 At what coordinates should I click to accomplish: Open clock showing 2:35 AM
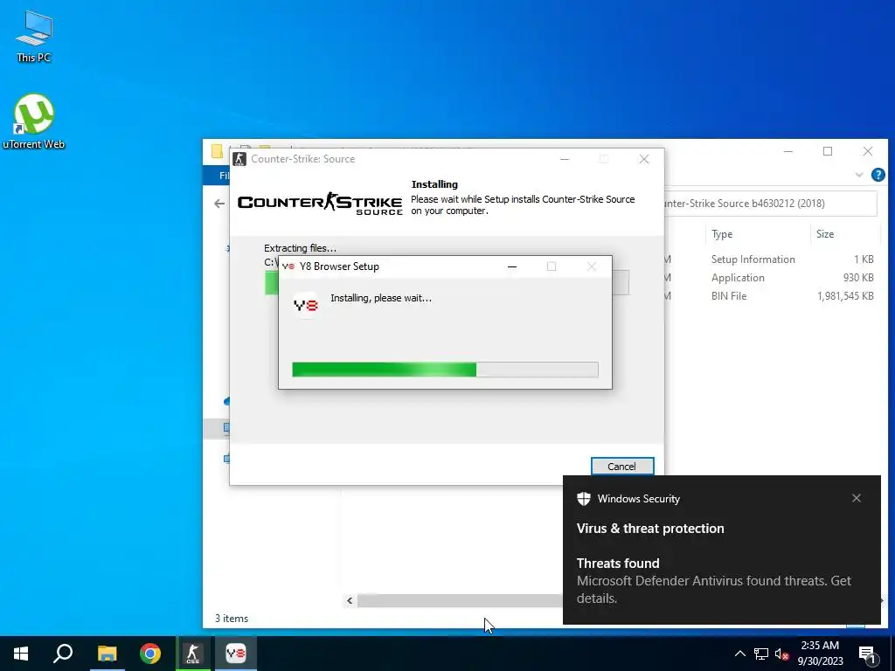(820, 654)
